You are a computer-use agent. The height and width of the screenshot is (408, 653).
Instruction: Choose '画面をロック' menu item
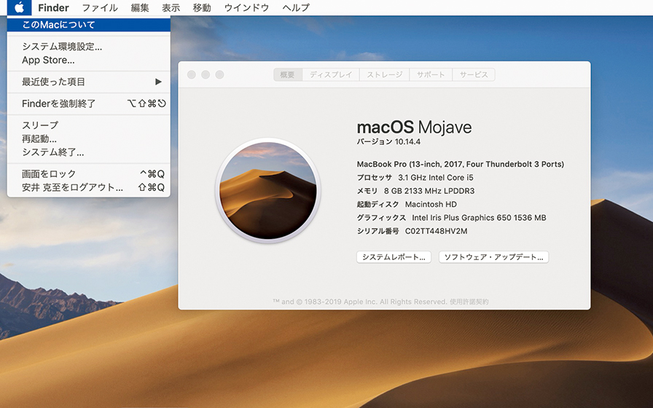pos(49,174)
